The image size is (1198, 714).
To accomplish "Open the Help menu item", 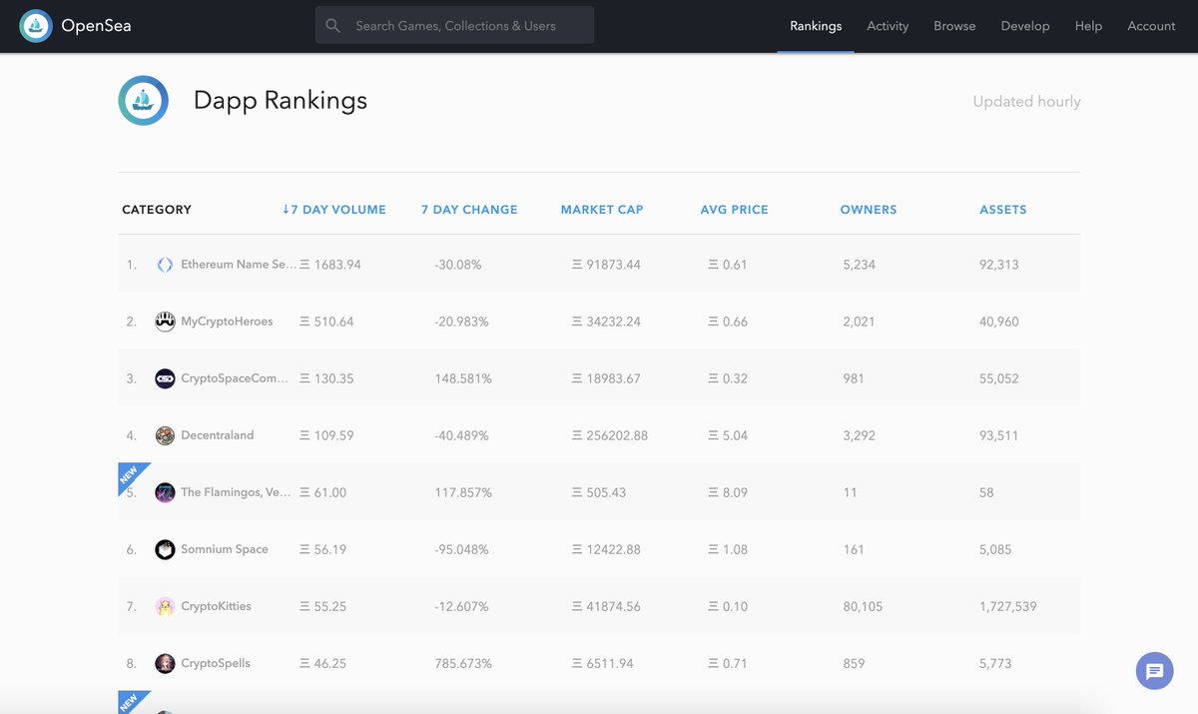I will pyautogui.click(x=1088, y=26).
